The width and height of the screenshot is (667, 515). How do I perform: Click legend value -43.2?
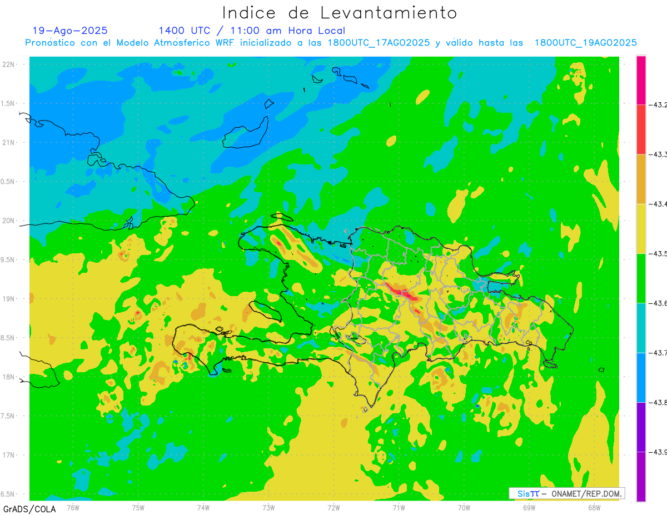(659, 104)
